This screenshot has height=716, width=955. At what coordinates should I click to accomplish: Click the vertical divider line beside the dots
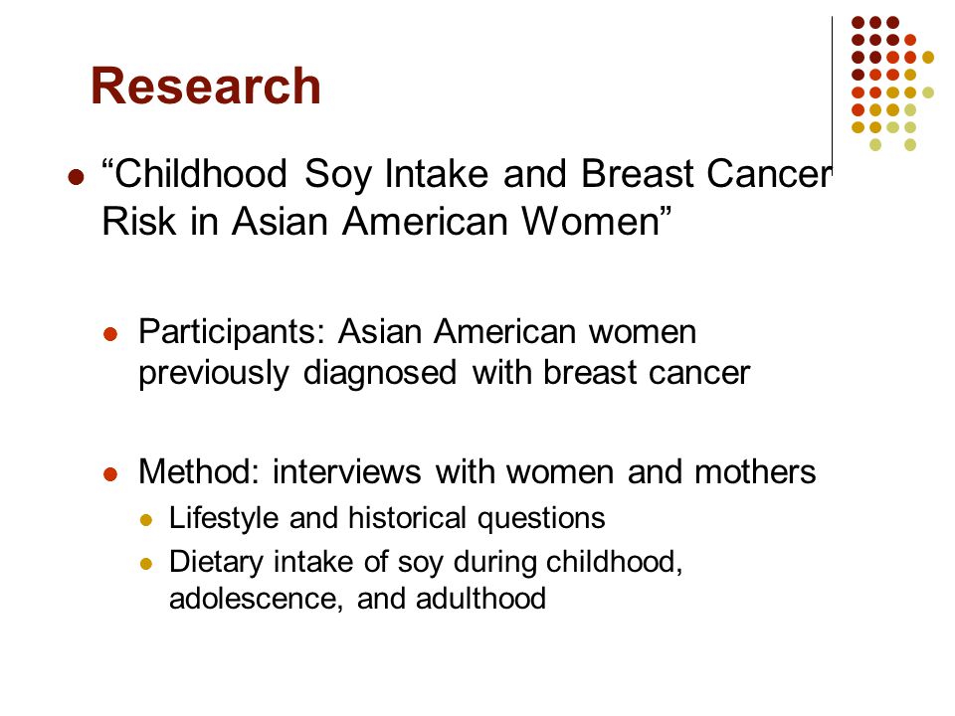[x=833, y=95]
